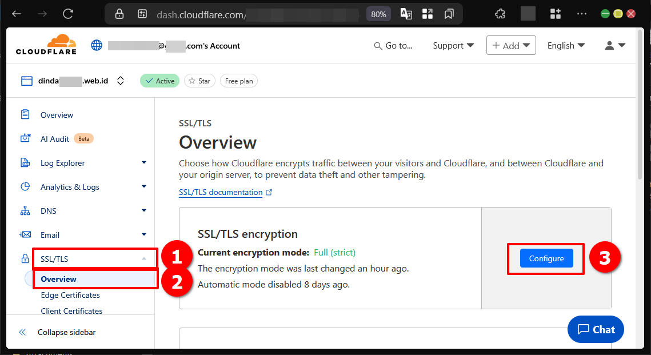Click the Overview clipboard icon in sidebar
This screenshot has height=355, width=651.
pos(25,114)
